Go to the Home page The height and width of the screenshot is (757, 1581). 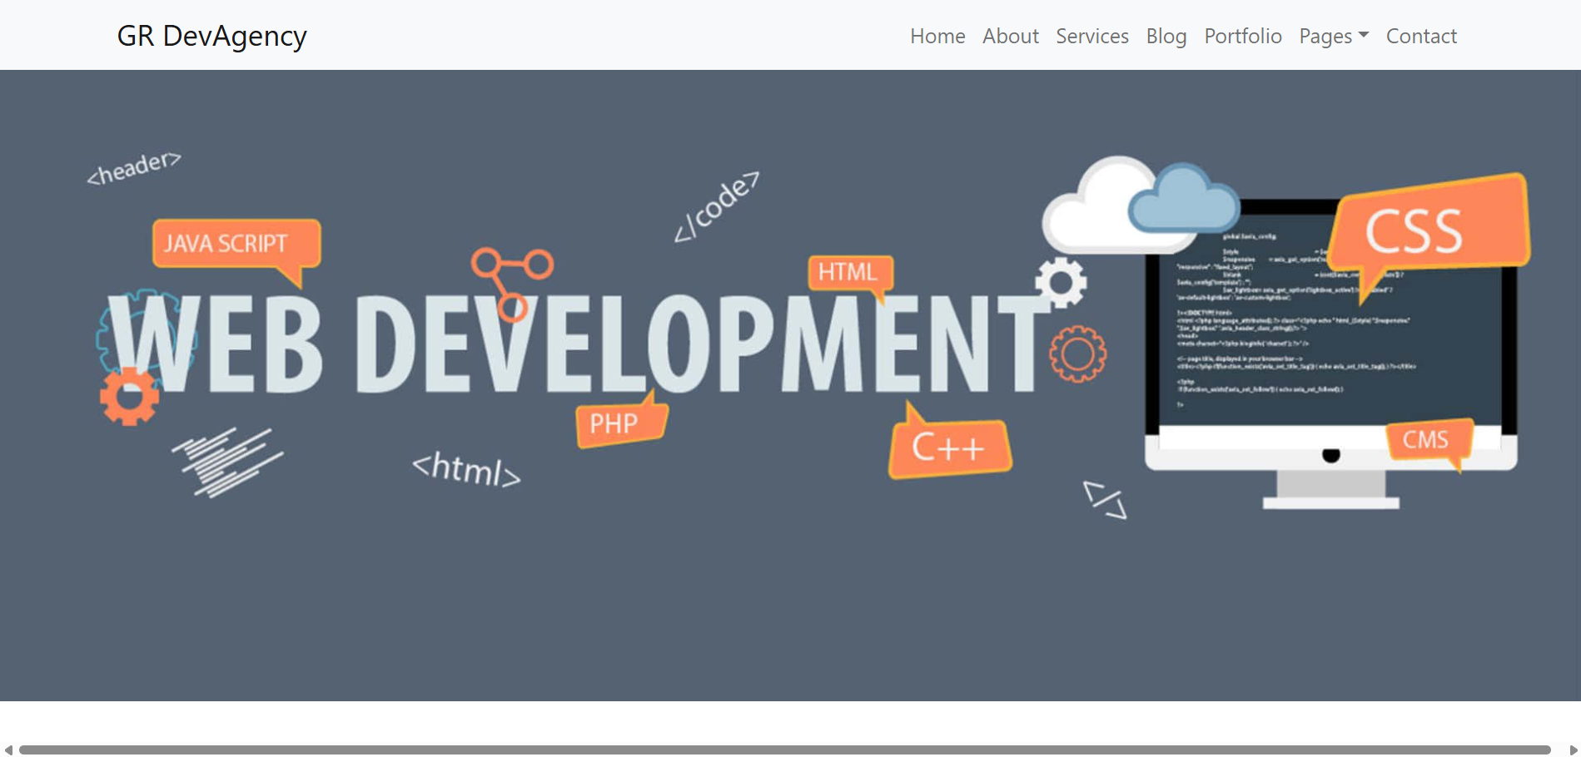pyautogui.click(x=937, y=37)
